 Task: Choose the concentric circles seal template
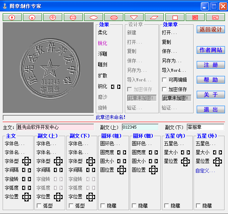tap(53, 18)
